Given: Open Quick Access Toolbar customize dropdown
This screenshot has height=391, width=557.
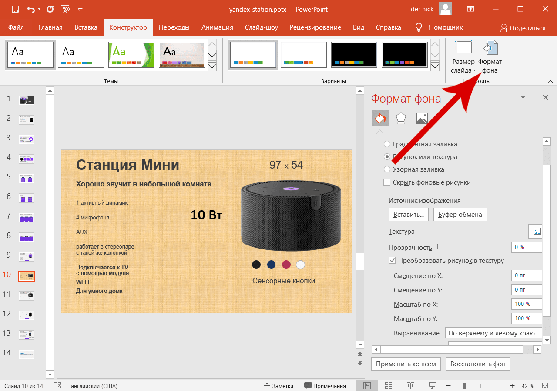Looking at the screenshot, I should (80, 9).
